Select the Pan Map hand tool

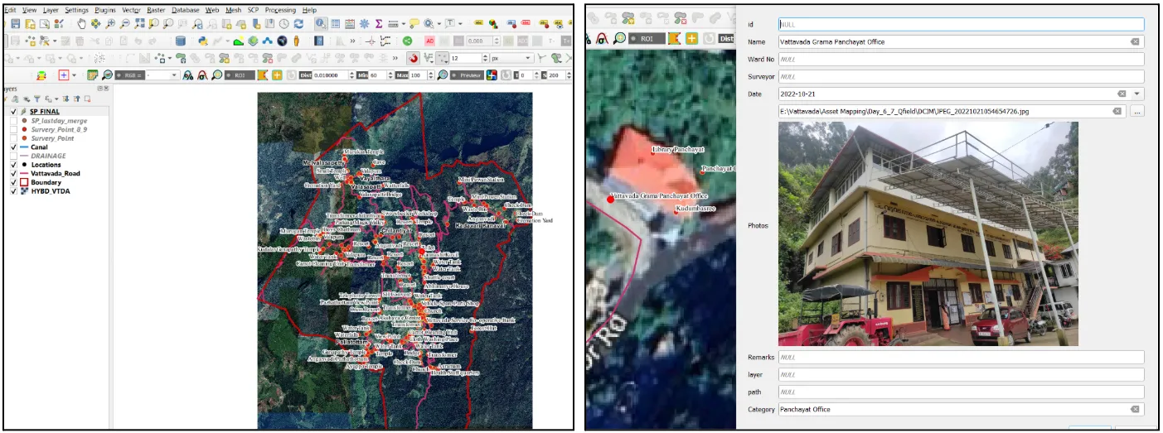tap(81, 24)
